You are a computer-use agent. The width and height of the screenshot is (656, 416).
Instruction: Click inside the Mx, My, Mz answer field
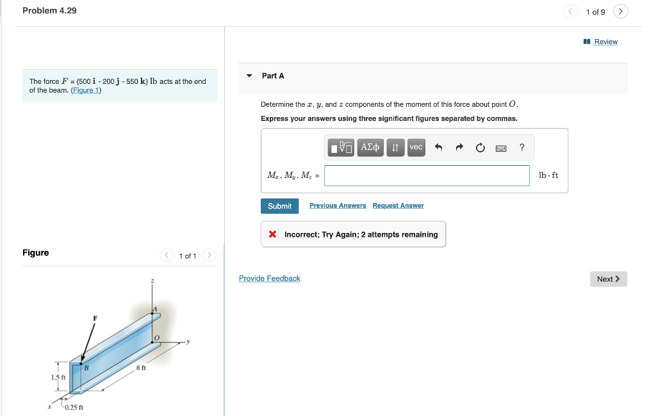[426, 175]
